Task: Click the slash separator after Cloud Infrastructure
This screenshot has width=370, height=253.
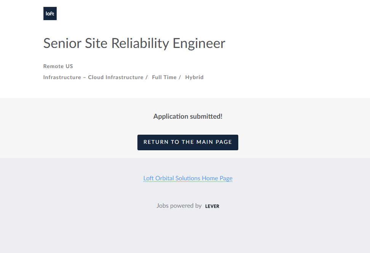Action: click(147, 77)
